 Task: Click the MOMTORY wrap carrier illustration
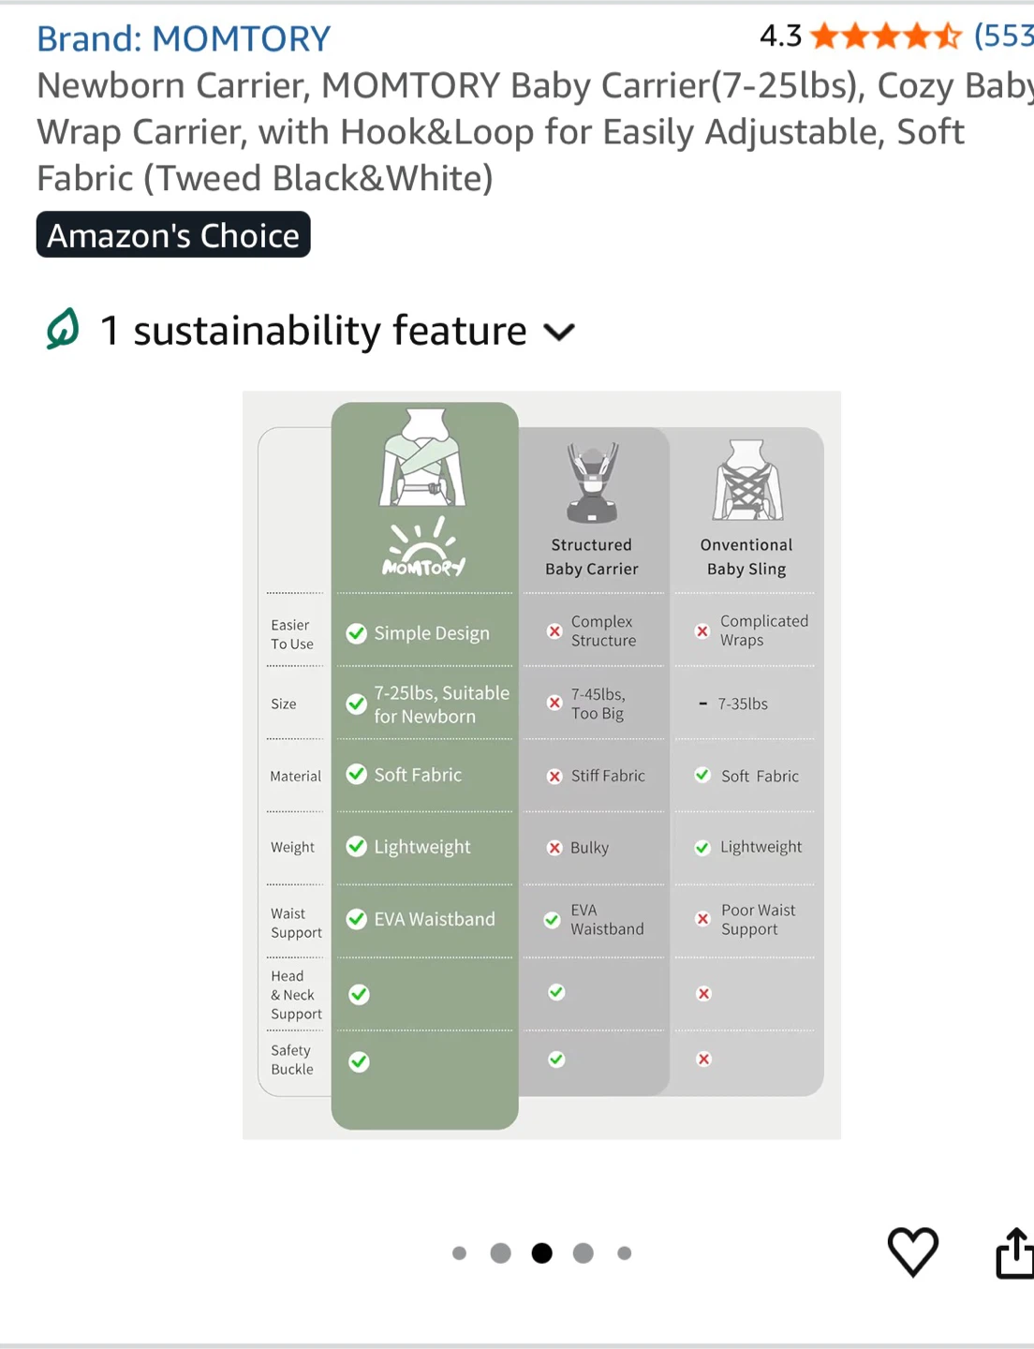click(x=423, y=457)
